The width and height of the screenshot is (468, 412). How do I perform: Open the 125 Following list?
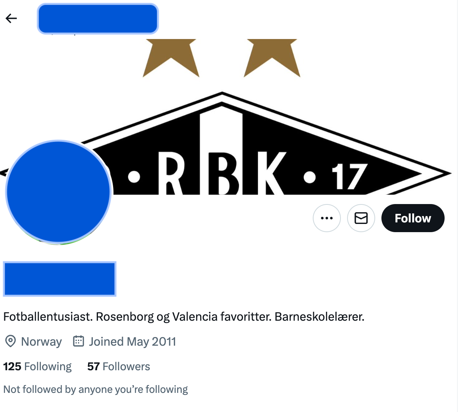pos(37,366)
